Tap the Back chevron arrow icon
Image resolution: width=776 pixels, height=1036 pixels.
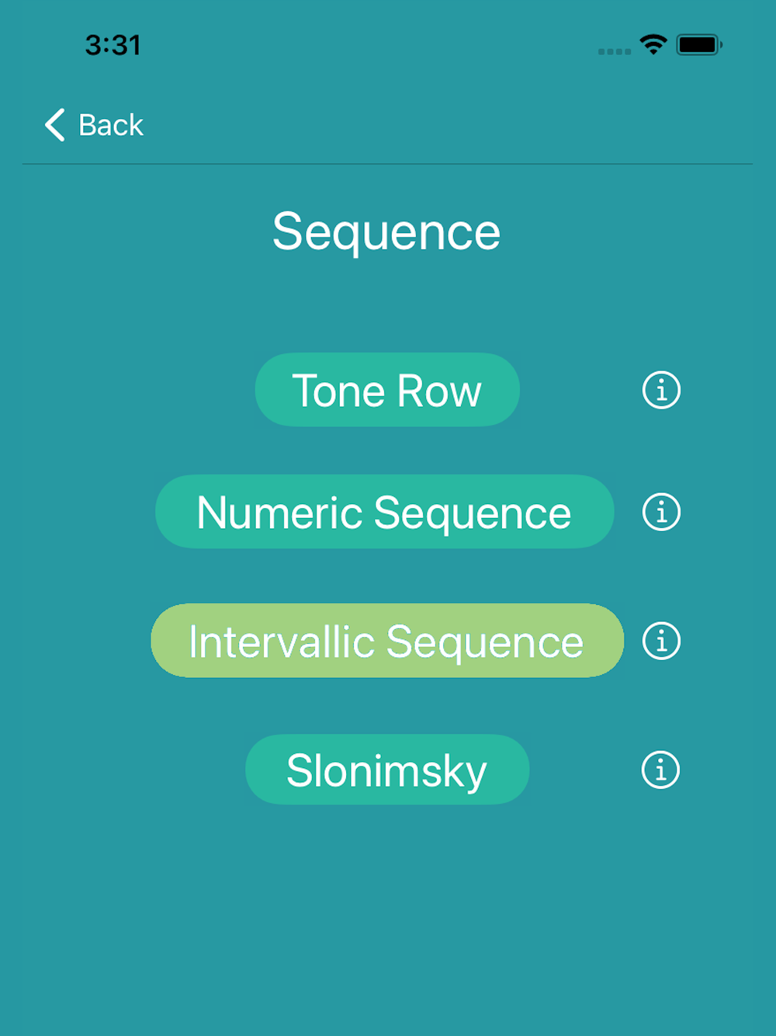click(x=54, y=125)
